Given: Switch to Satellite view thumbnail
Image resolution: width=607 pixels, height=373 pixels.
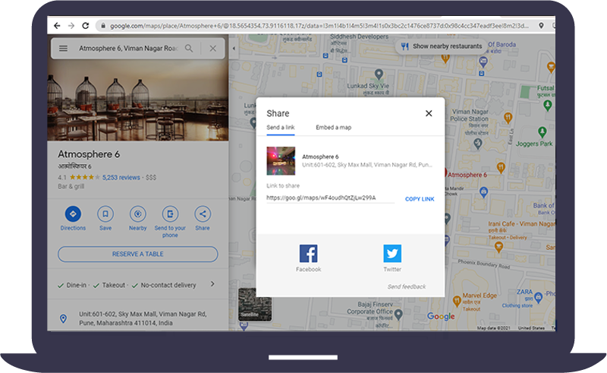Looking at the screenshot, I should [x=254, y=305].
